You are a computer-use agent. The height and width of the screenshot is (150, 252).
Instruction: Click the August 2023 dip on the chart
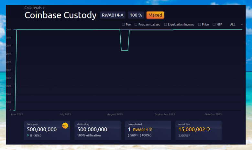tap(125, 50)
